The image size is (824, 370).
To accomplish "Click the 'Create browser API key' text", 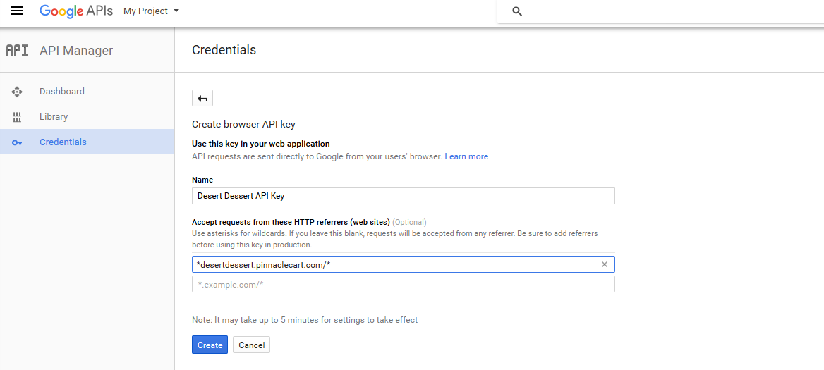I will coord(244,124).
